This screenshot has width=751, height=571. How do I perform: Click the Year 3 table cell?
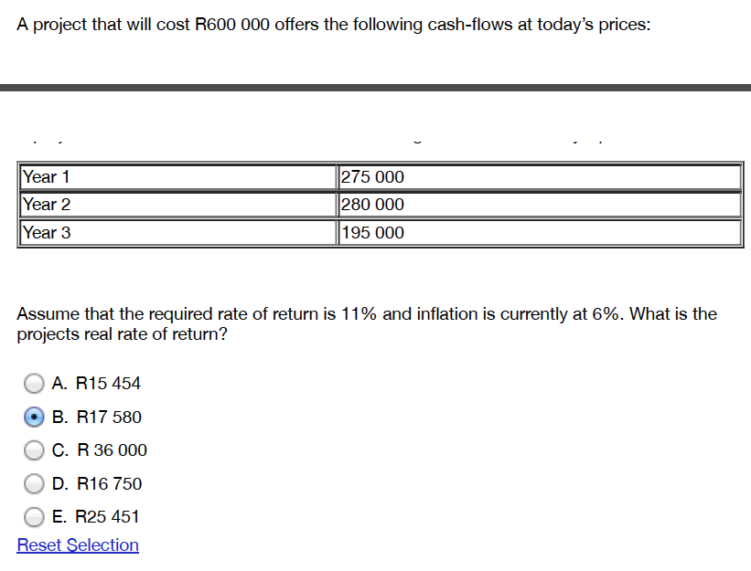(47, 232)
